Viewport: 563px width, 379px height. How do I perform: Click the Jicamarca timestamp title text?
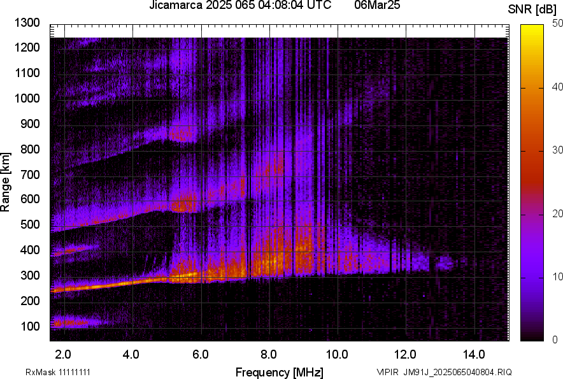pos(239,6)
